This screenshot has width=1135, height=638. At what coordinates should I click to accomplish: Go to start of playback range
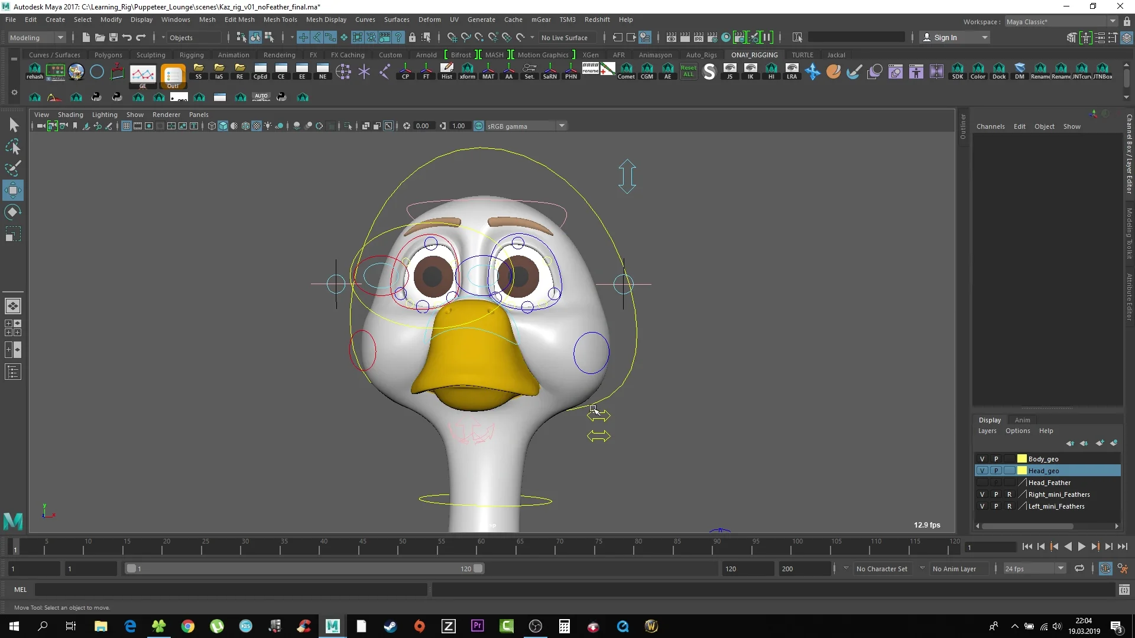click(1027, 547)
